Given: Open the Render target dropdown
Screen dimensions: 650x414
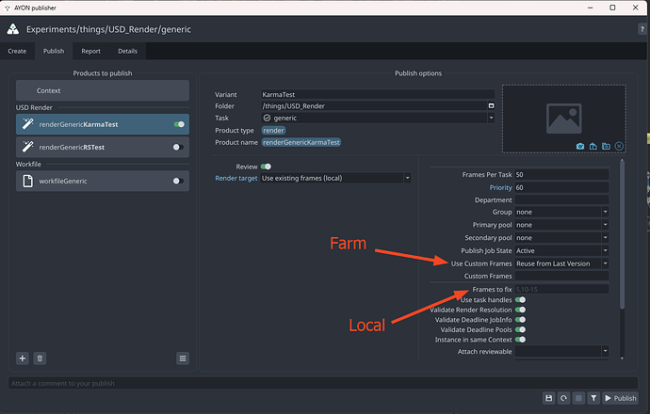Looking at the screenshot, I should (x=335, y=178).
